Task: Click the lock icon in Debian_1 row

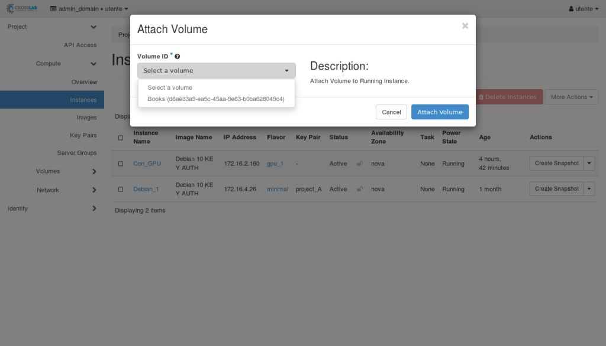Action: click(x=359, y=189)
